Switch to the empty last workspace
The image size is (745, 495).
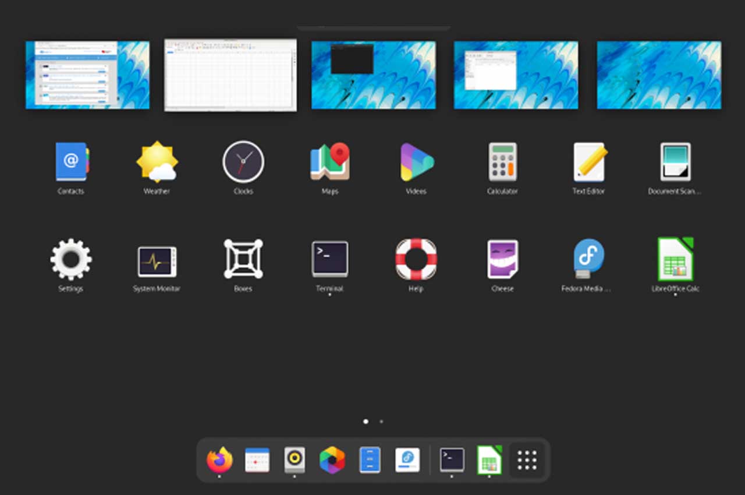[x=659, y=75]
